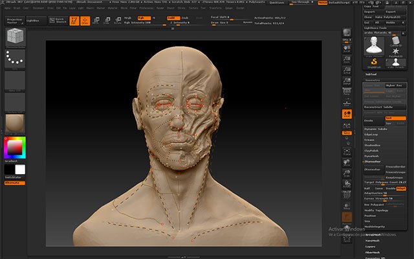Screen dimensions: 414x259
Task: Open the current brush thumbnail selector
Action: [x=16, y=38]
